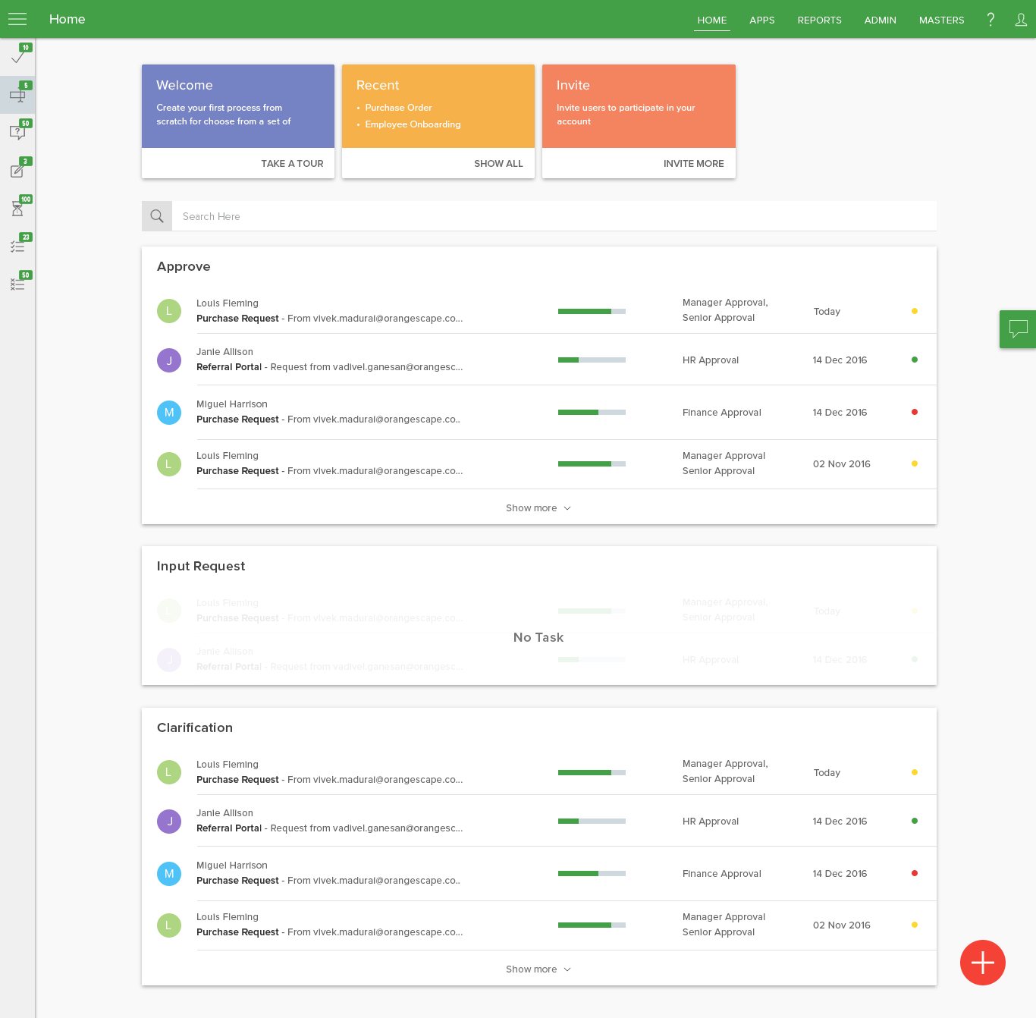Open the green chat feedback widget
The image size is (1036, 1018).
pos(1018,329)
